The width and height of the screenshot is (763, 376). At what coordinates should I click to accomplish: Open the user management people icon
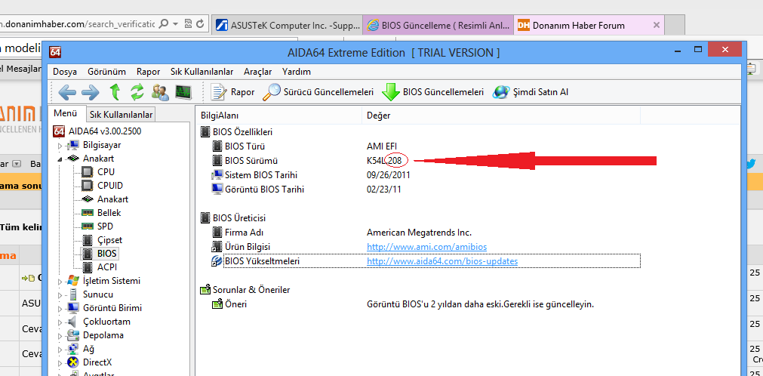(160, 91)
